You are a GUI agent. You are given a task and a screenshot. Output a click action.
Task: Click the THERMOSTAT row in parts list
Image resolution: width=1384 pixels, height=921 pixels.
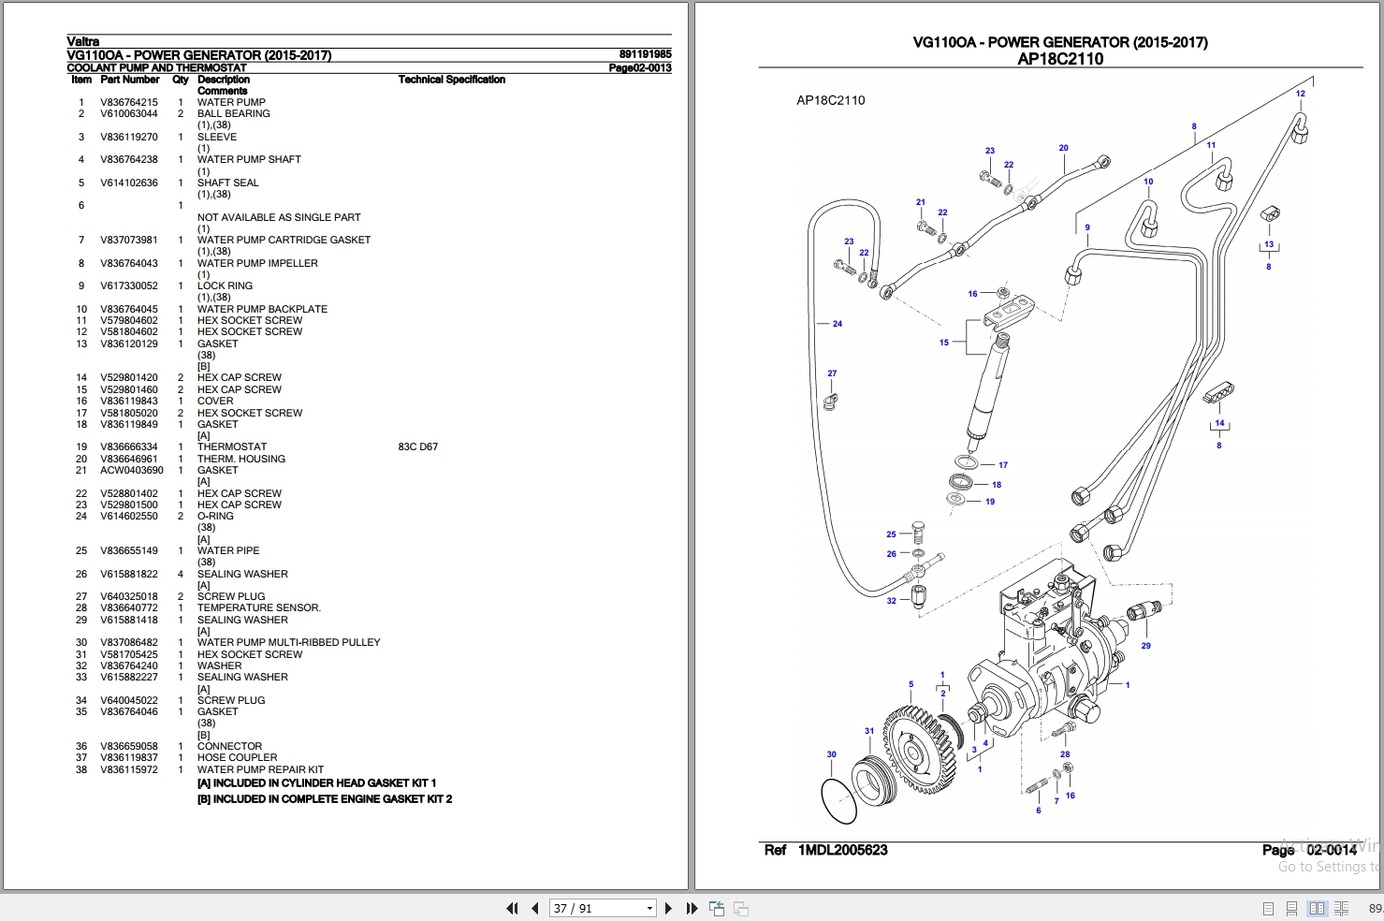click(x=257, y=446)
